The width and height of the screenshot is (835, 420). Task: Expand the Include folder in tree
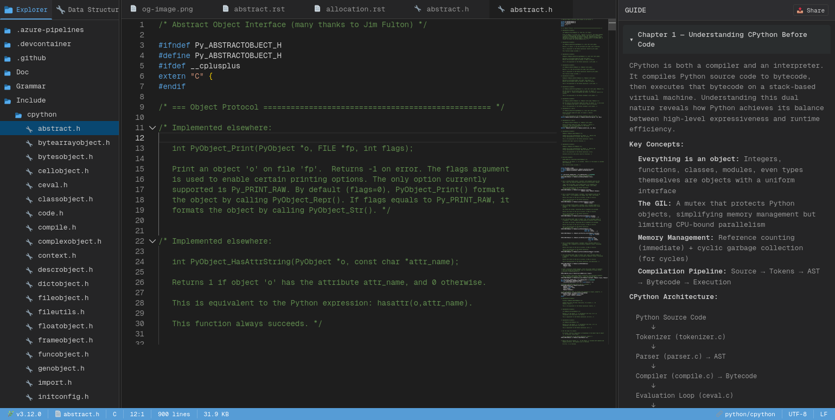coord(8,100)
